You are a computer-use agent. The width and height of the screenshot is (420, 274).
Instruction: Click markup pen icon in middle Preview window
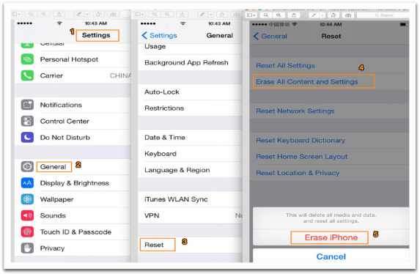click(202, 14)
